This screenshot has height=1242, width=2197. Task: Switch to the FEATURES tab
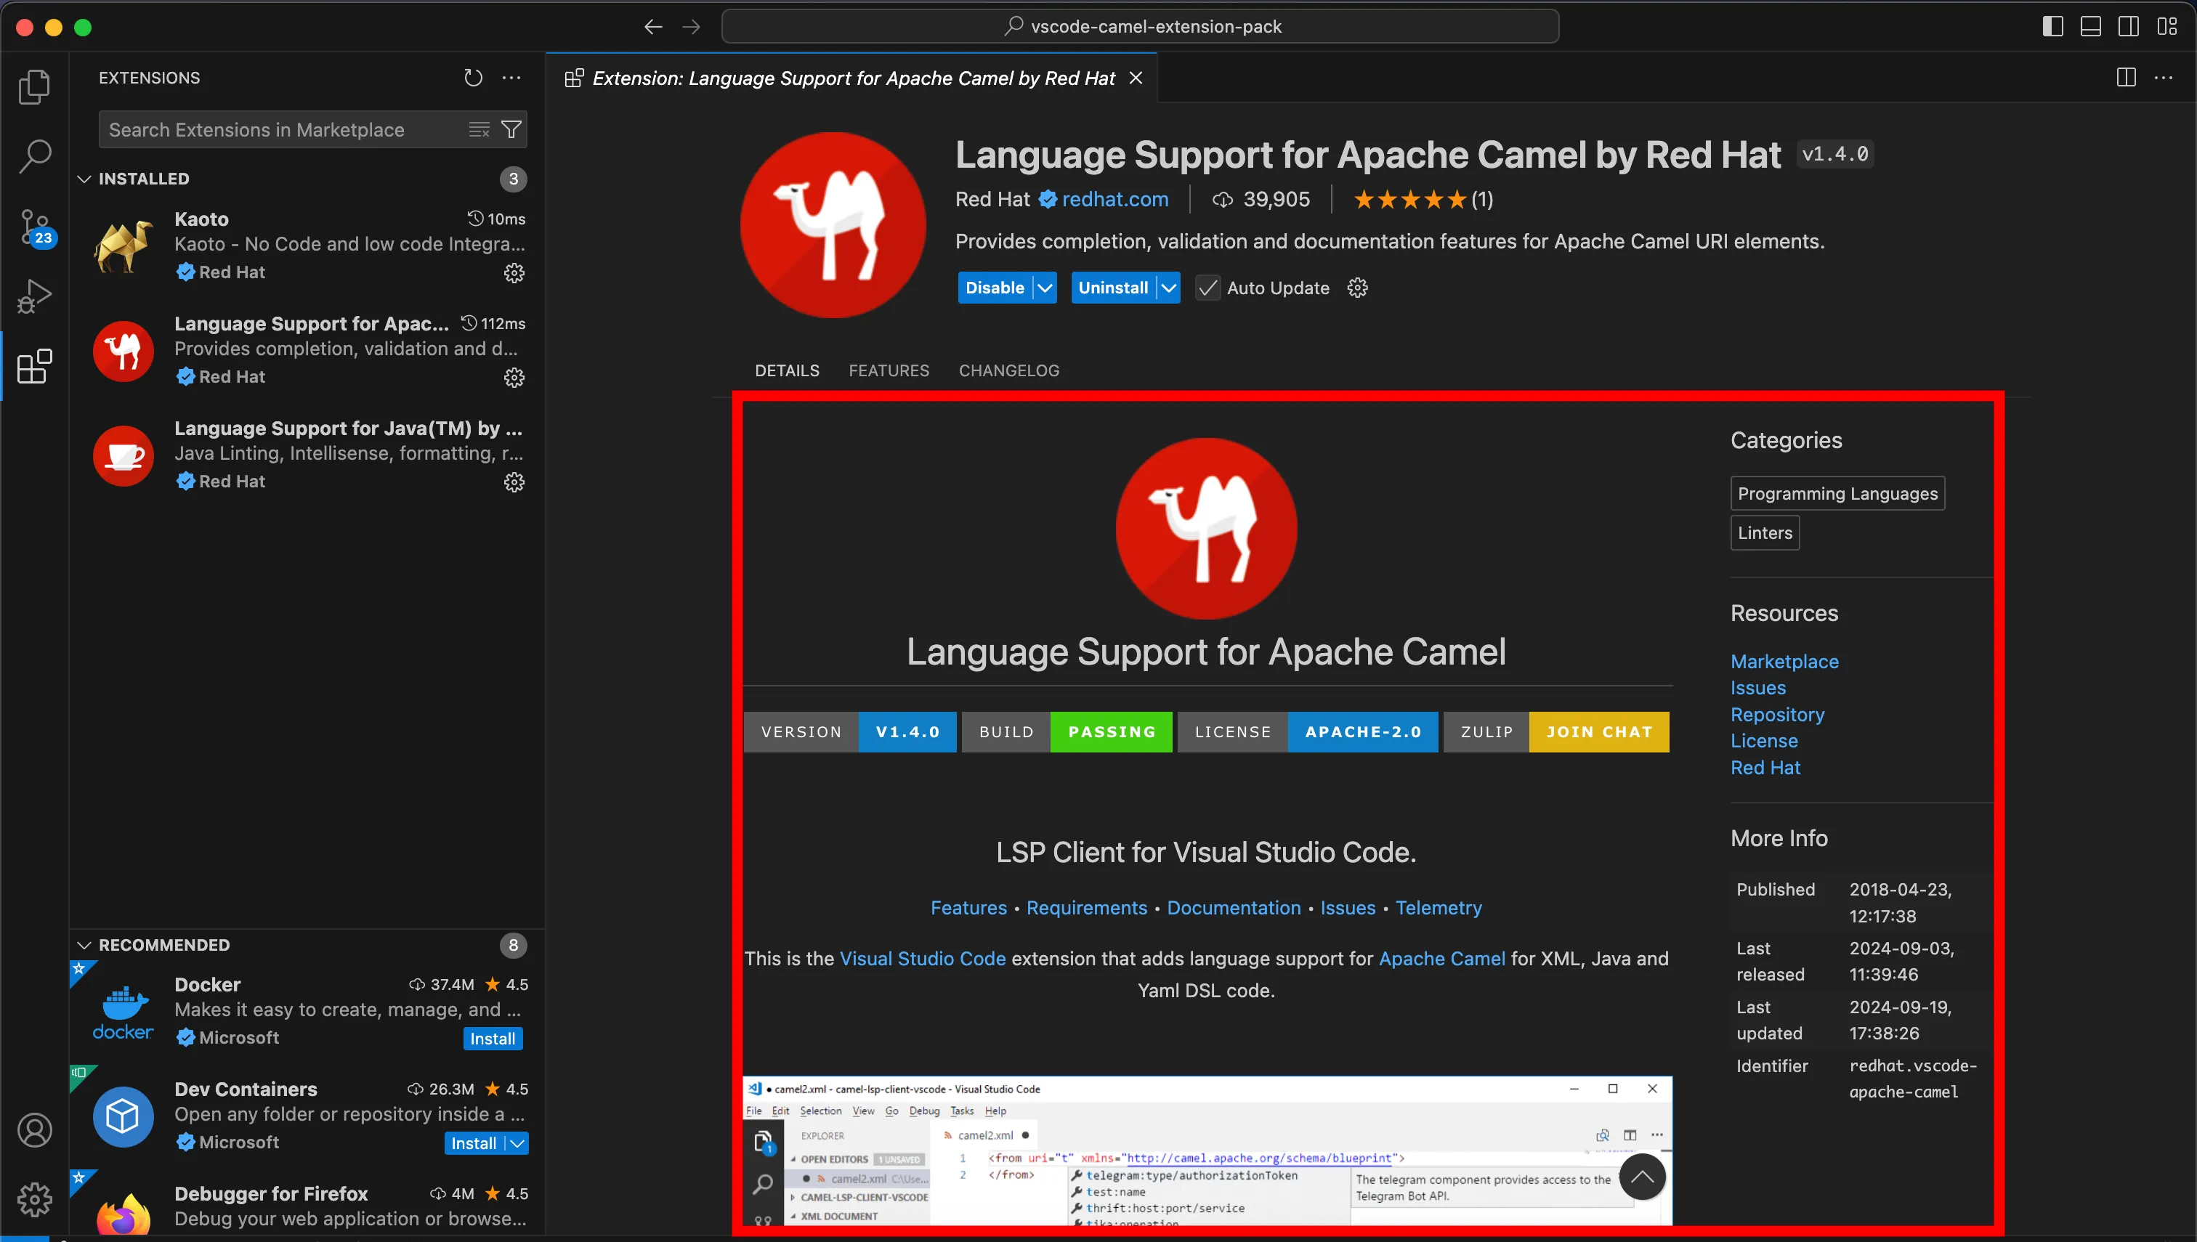(x=889, y=370)
